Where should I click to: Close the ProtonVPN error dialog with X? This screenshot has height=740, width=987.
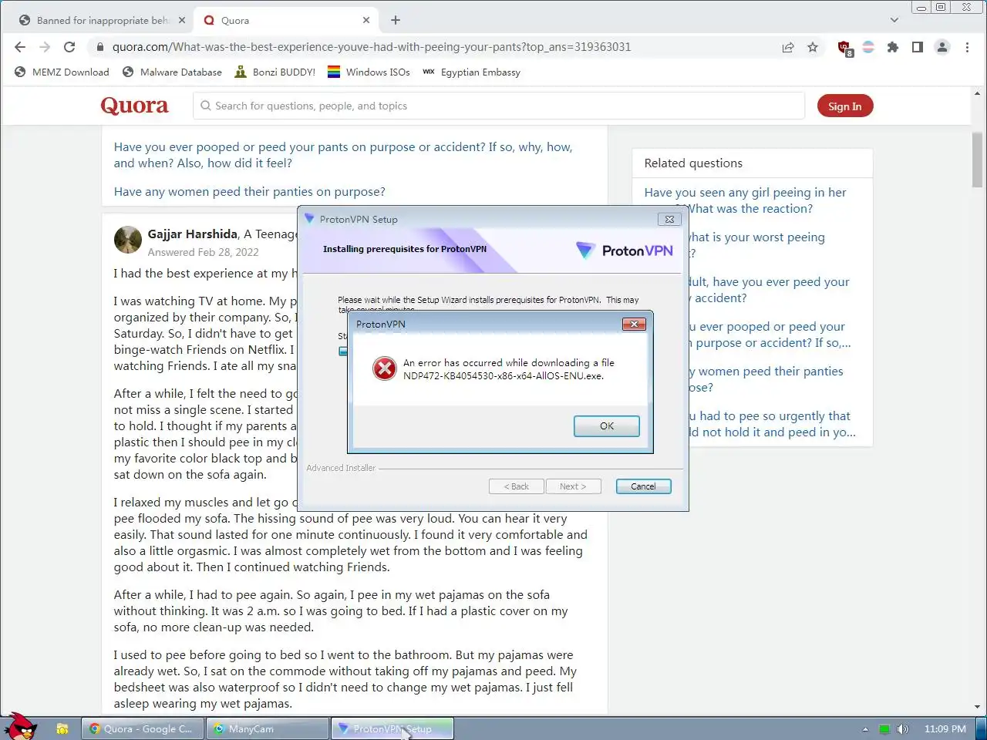point(634,325)
